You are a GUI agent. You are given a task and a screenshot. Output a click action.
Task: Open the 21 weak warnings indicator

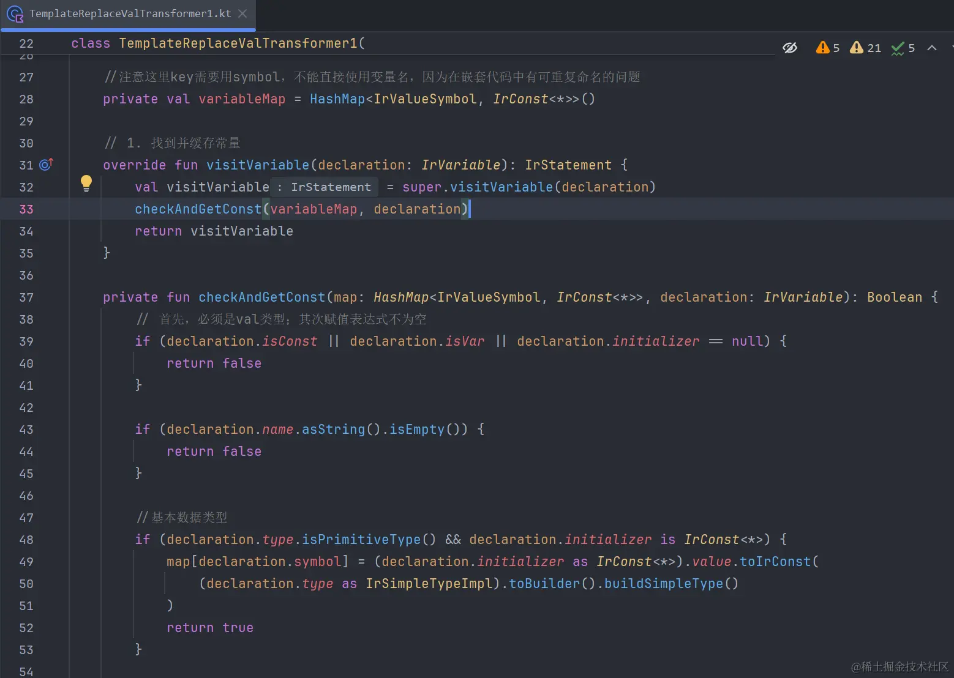pos(865,48)
